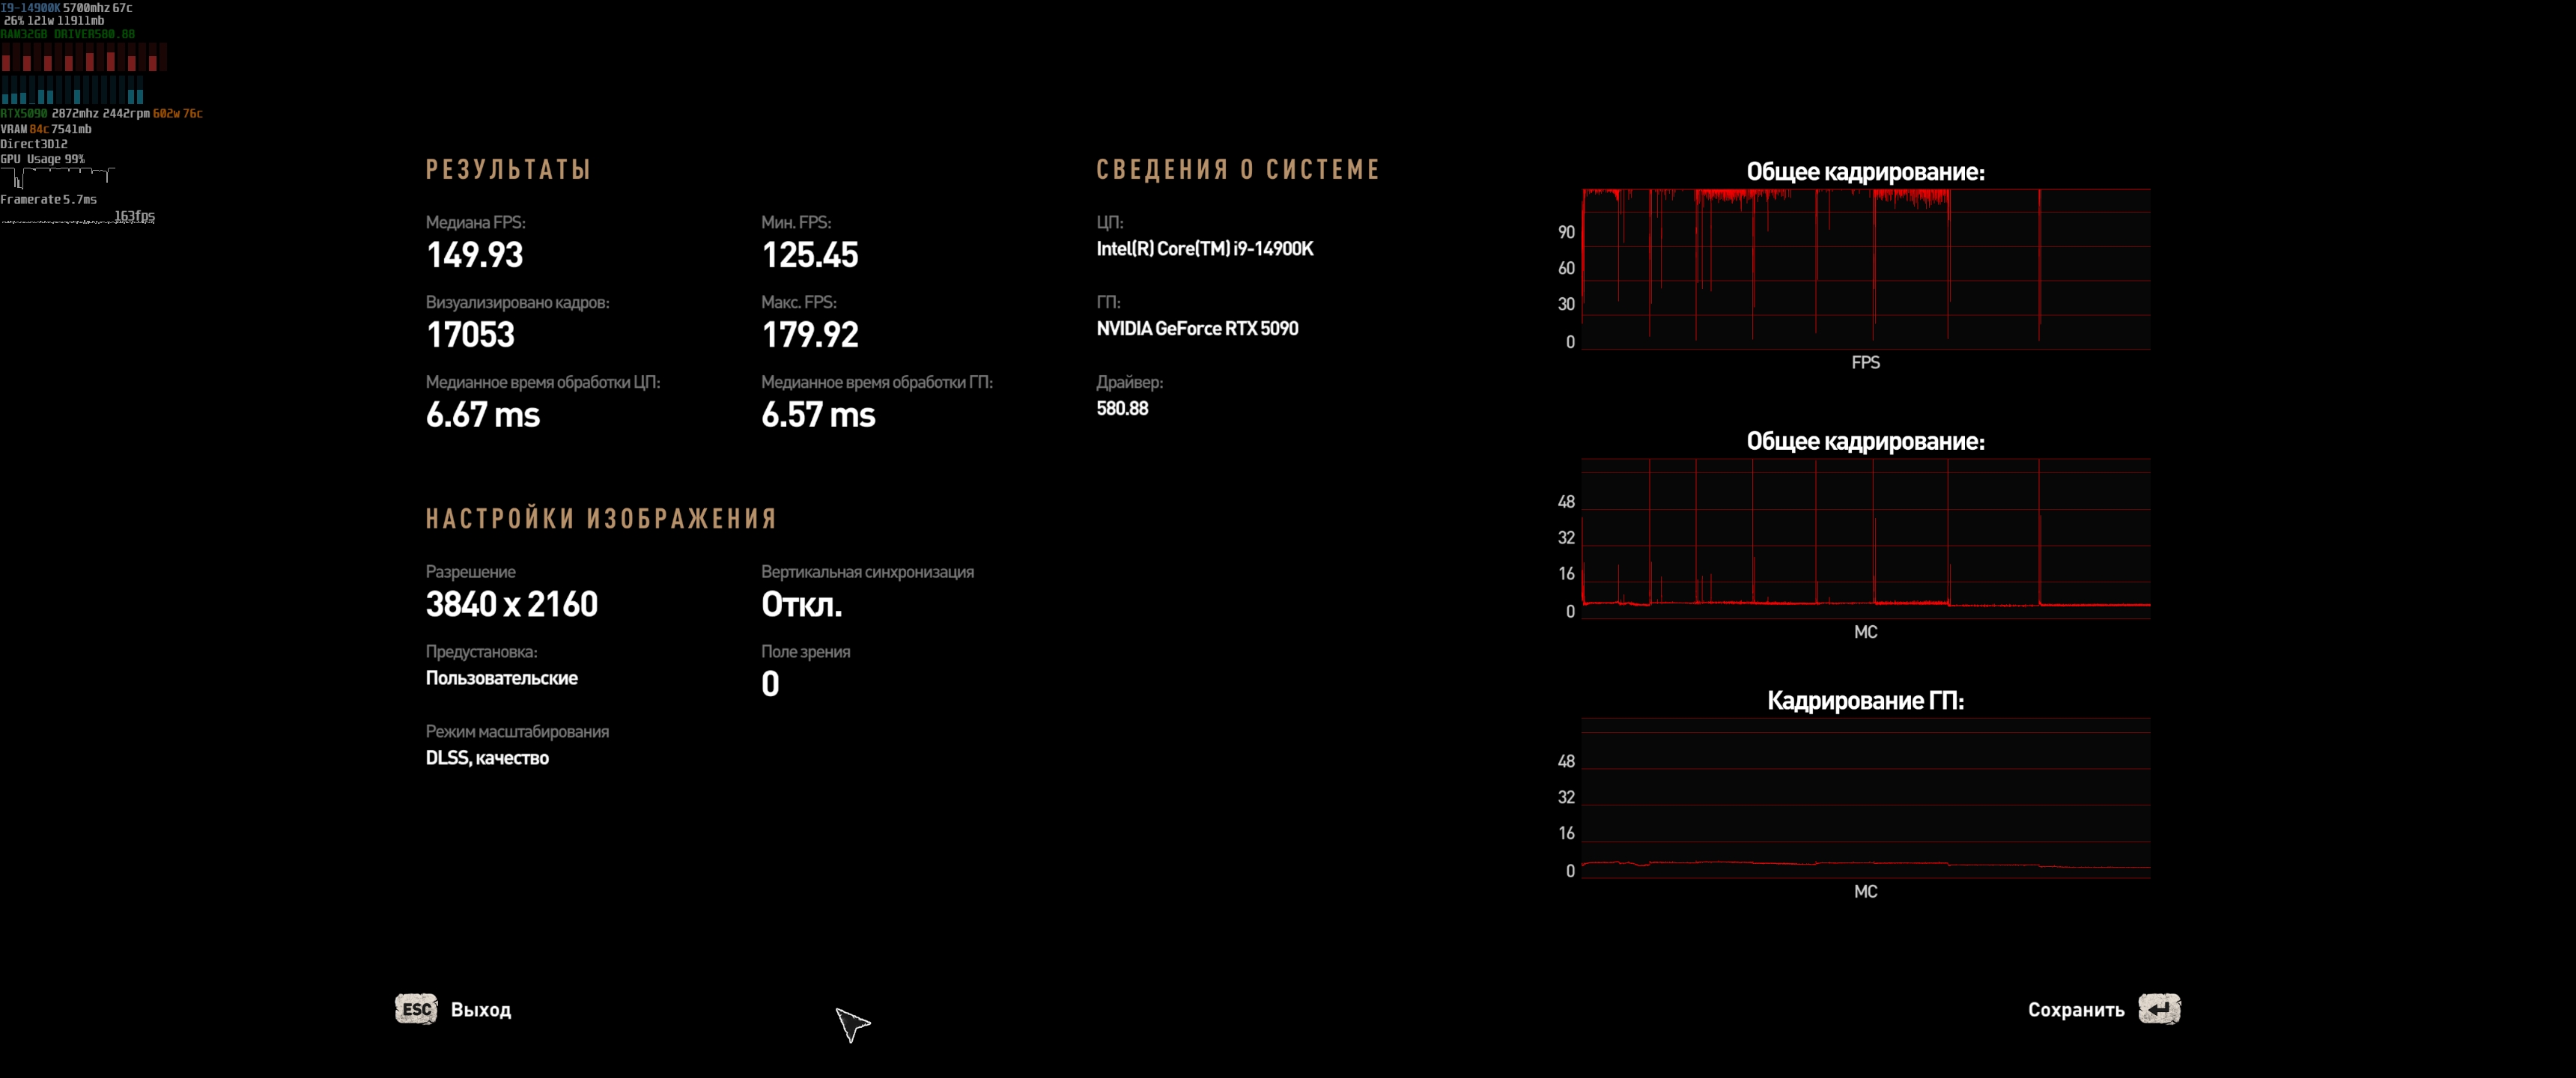This screenshot has height=1078, width=2576.
Task: Click the Кадрирование ГП graph
Action: click(x=1865, y=798)
